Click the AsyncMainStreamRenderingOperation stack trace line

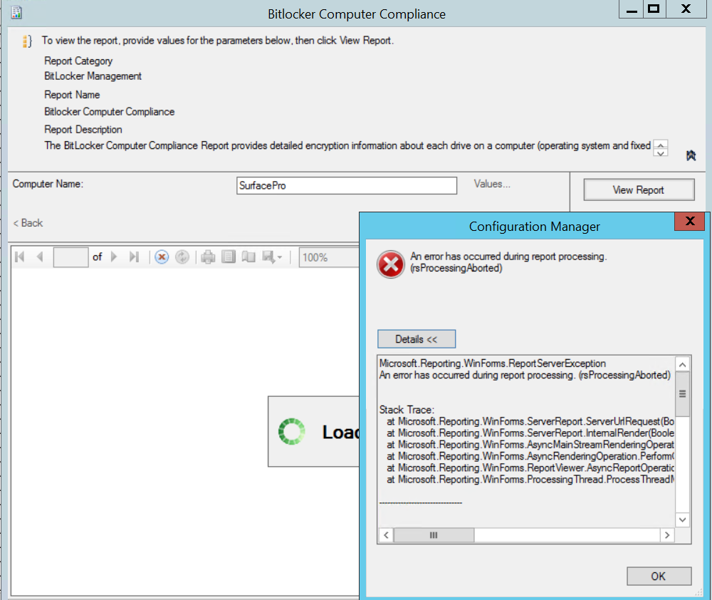[530, 445]
